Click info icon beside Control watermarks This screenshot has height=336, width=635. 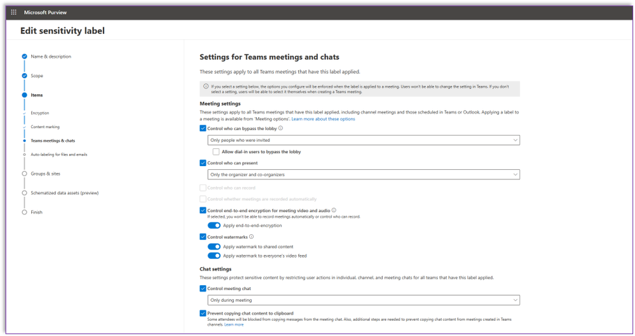coord(252,237)
